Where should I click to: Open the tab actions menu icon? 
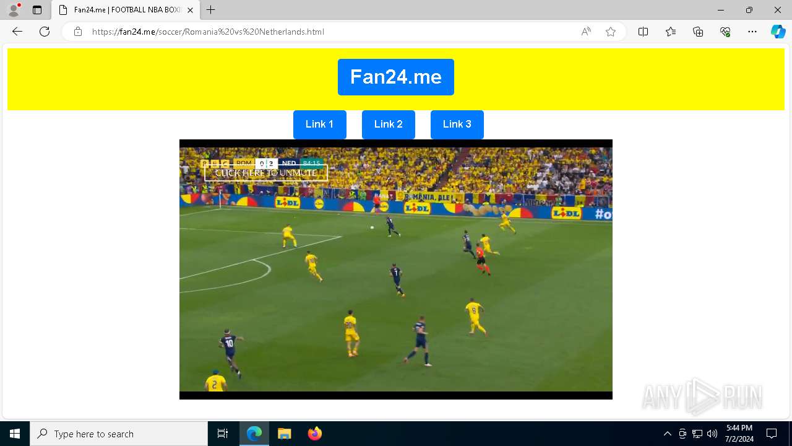[37, 10]
